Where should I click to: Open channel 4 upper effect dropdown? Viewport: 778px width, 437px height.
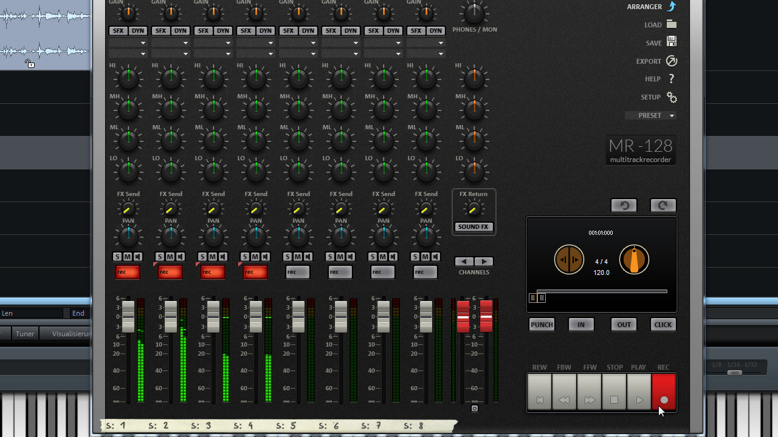pos(255,43)
